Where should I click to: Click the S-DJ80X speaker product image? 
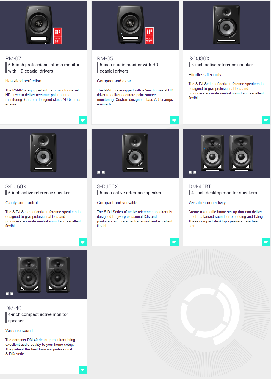coord(227,25)
